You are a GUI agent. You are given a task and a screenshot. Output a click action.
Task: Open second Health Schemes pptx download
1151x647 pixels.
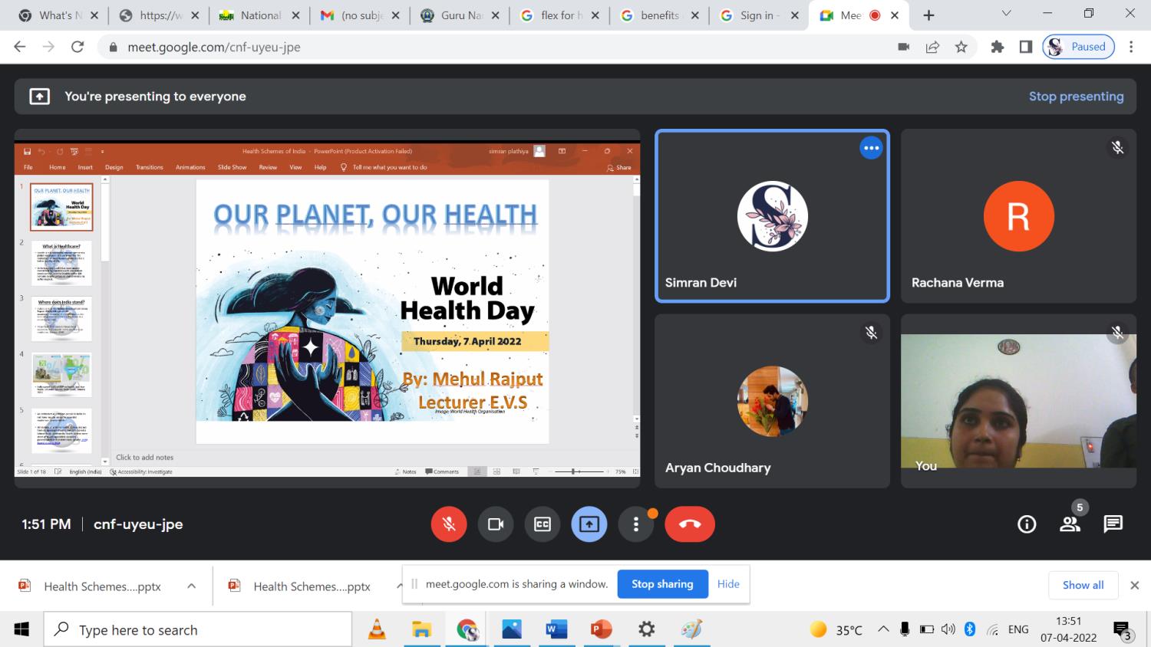(312, 586)
